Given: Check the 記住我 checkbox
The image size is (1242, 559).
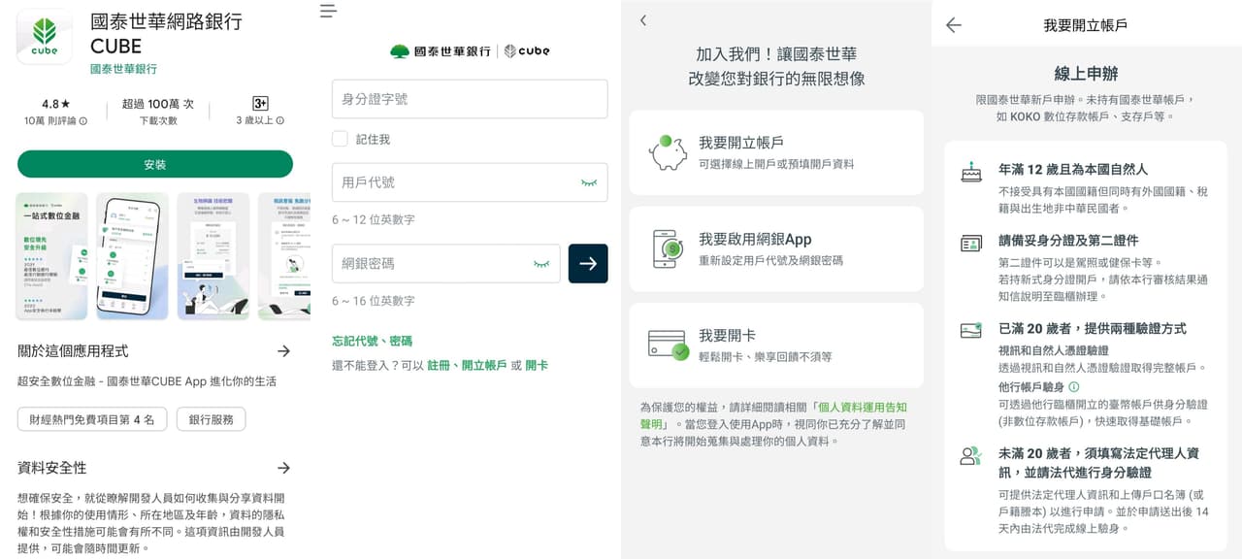Looking at the screenshot, I should (340, 139).
